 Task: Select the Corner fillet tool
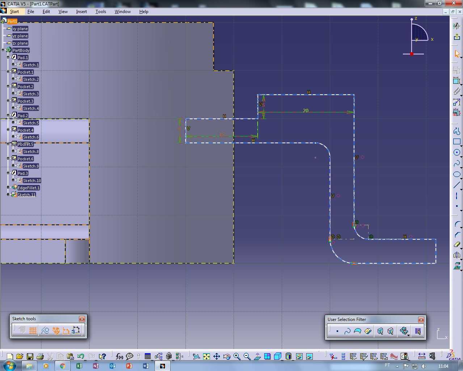(457, 225)
